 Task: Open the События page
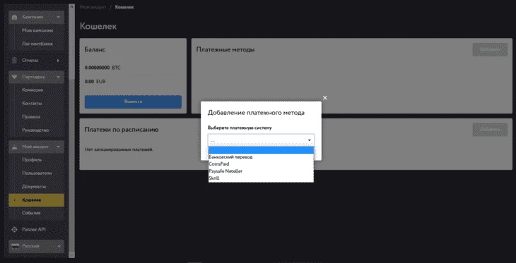click(x=31, y=213)
